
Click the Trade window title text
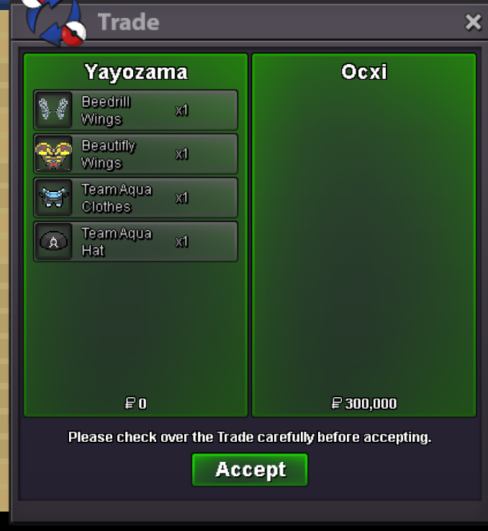point(128,22)
